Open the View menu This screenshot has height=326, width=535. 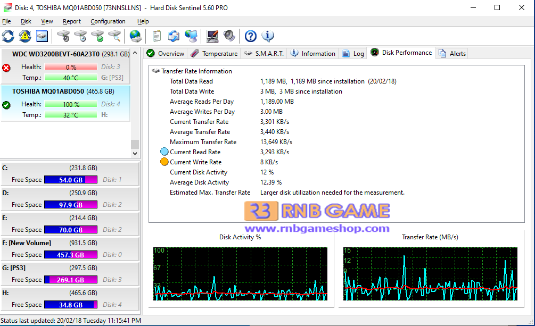pos(47,21)
